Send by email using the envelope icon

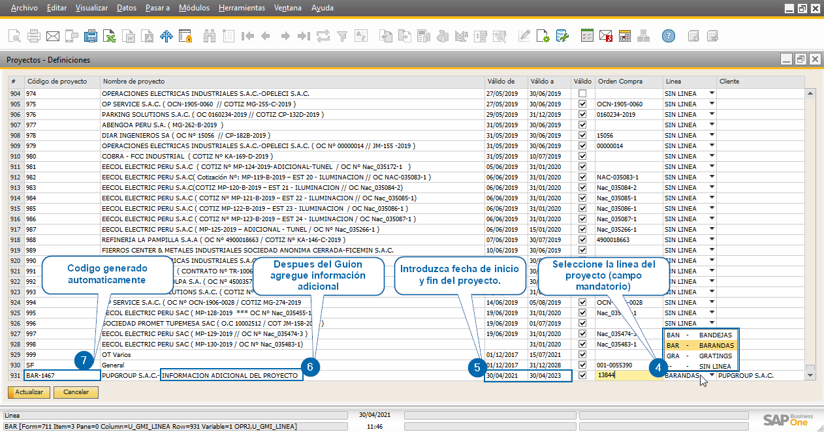(53, 36)
